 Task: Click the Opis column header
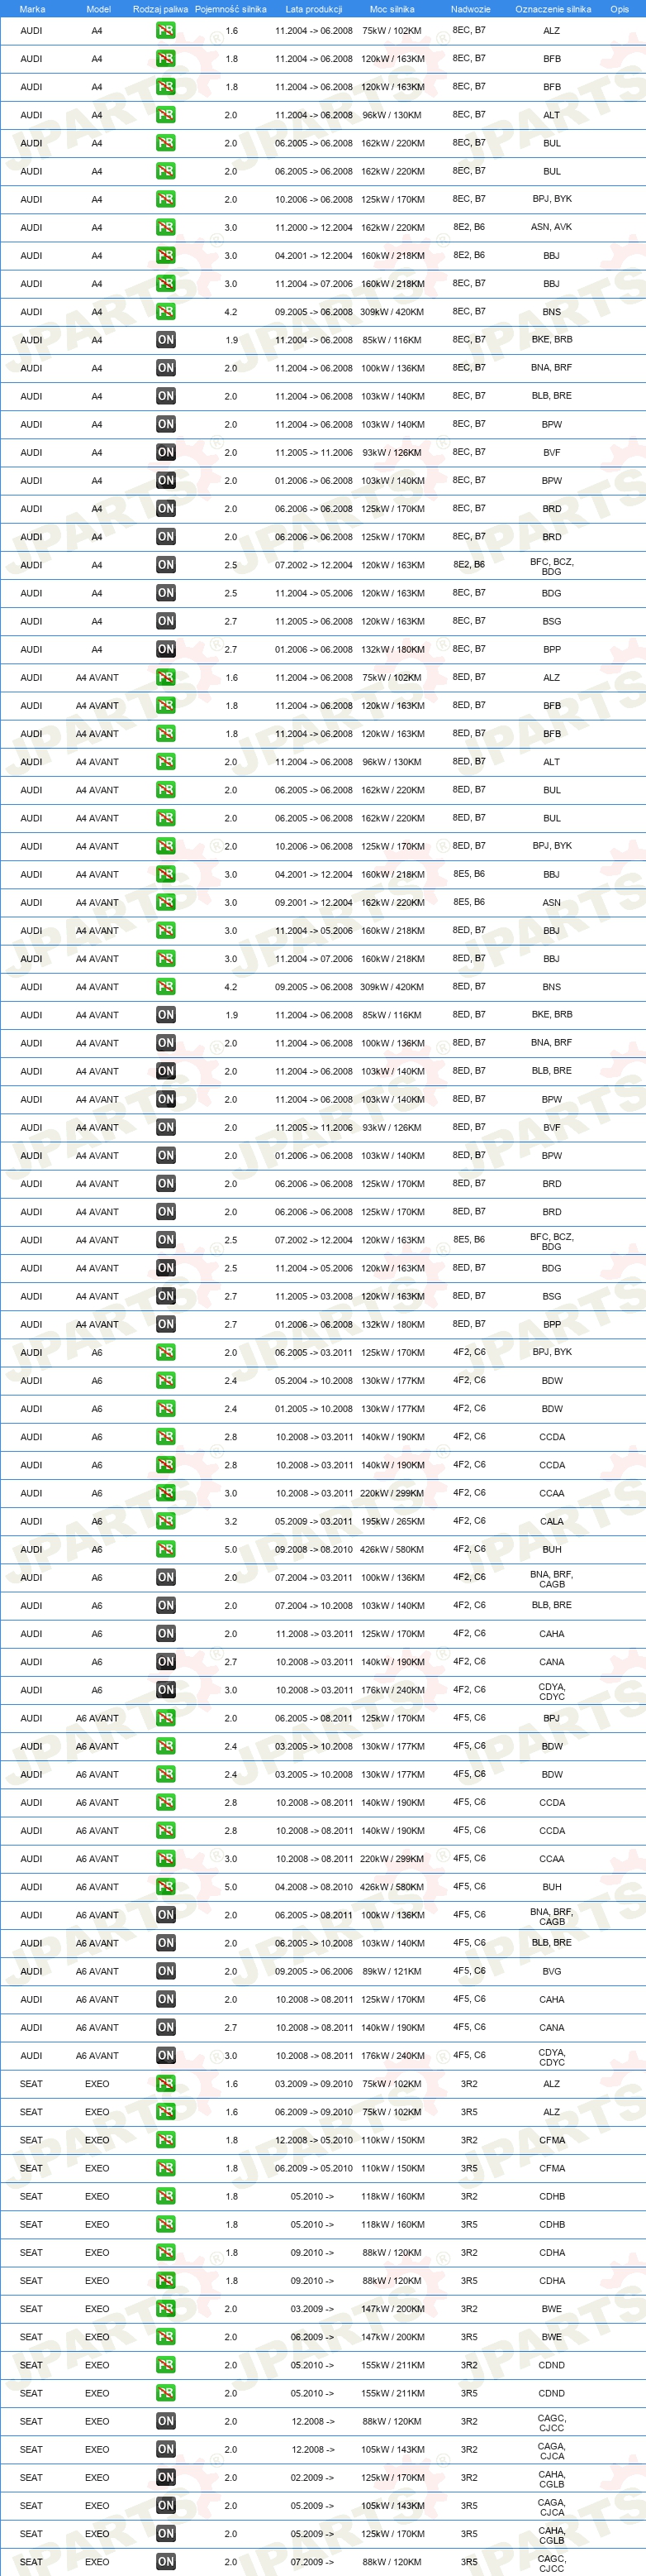[620, 9]
